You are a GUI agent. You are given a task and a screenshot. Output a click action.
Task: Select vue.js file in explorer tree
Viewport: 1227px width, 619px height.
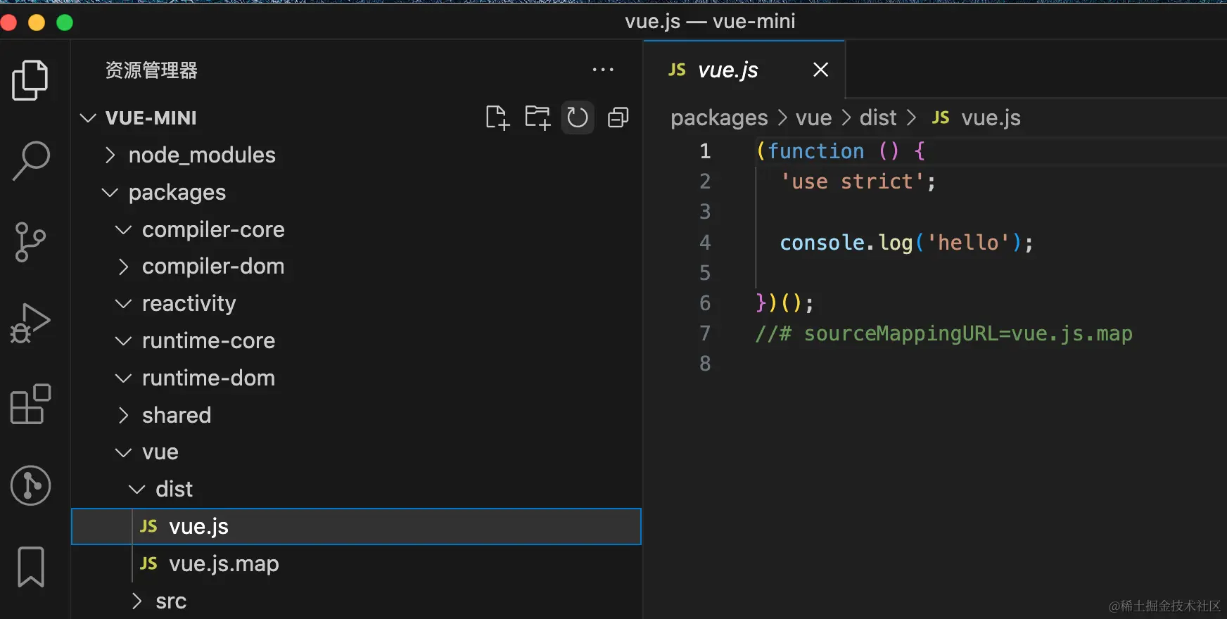[x=356, y=526]
